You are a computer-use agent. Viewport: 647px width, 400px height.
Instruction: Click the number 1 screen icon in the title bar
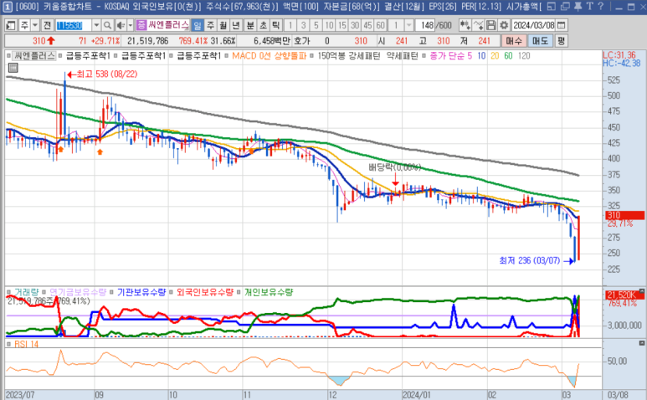(8, 6)
